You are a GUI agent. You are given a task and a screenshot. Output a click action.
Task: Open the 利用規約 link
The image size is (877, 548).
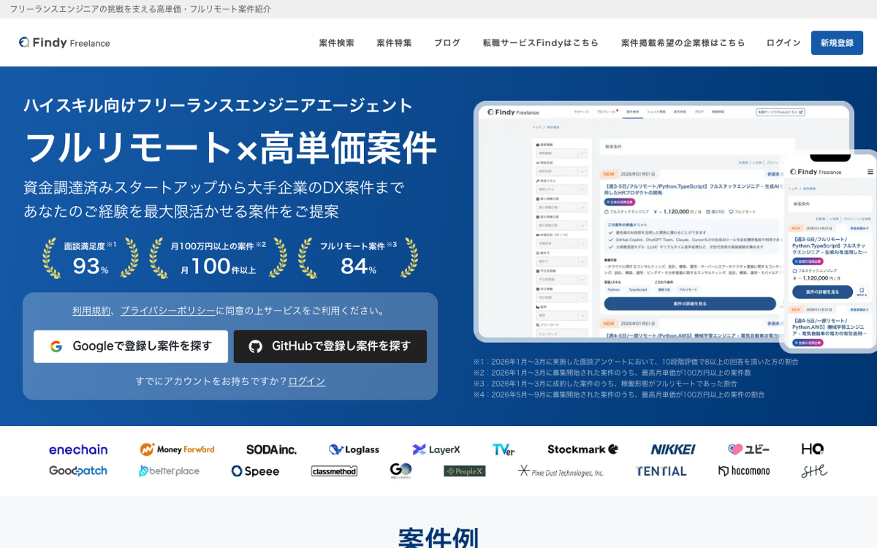pos(91,311)
